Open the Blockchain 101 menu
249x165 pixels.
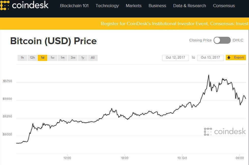[74, 6]
